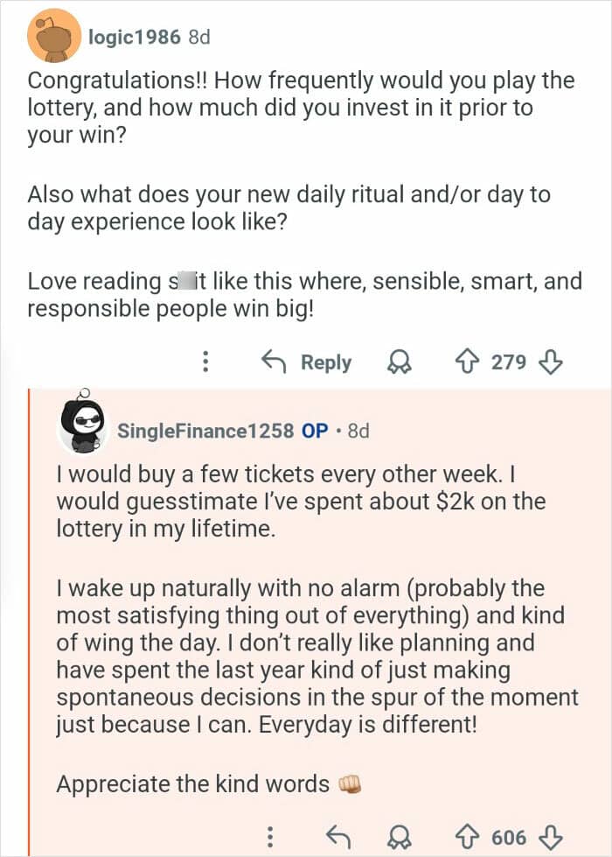
Task: Upvote the comment with 279 points
Action: 469,362
